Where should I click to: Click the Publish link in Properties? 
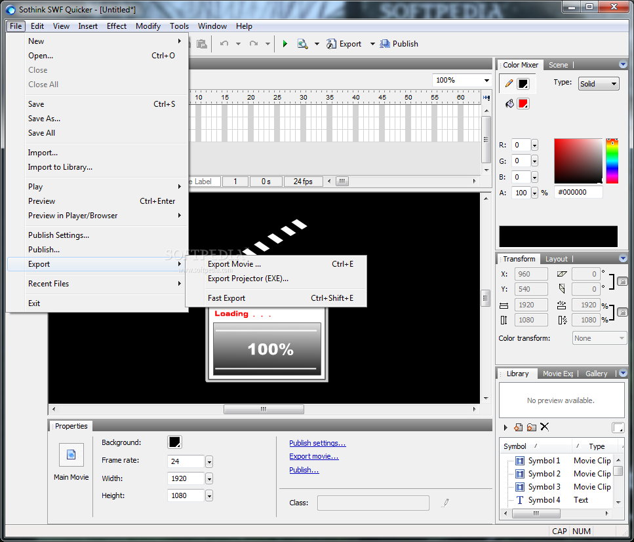(304, 470)
